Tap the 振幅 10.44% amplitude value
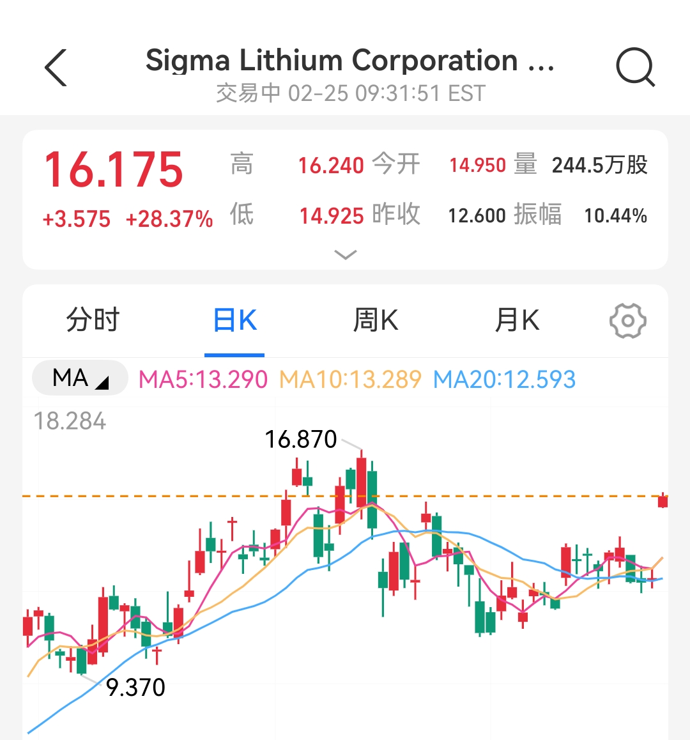 (615, 216)
